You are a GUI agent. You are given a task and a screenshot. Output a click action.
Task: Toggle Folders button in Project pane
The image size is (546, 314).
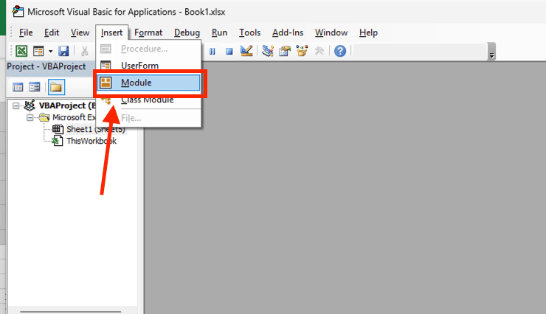[56, 87]
